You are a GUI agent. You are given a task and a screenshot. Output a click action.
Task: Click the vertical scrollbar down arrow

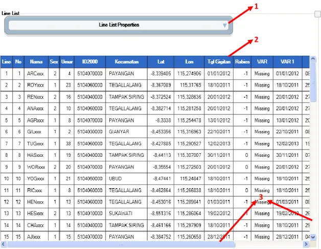tap(313, 237)
